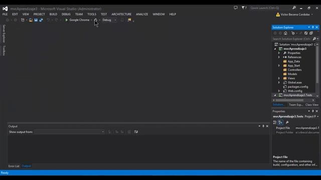Collapse the mvcAprendizaje3 project node

(x=275, y=49)
